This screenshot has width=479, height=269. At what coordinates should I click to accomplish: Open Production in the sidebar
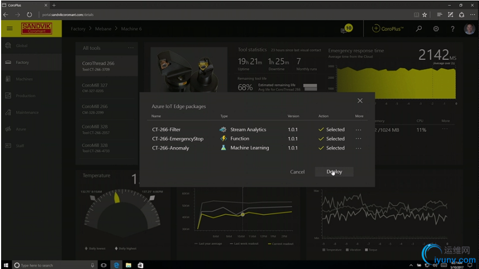coord(32,96)
